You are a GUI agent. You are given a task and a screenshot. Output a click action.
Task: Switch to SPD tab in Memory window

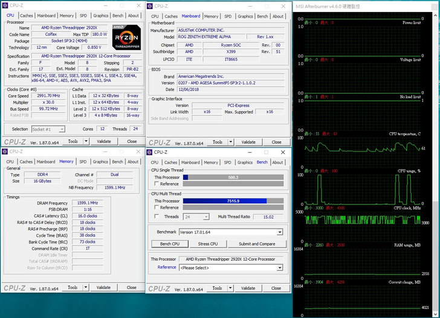(83, 162)
